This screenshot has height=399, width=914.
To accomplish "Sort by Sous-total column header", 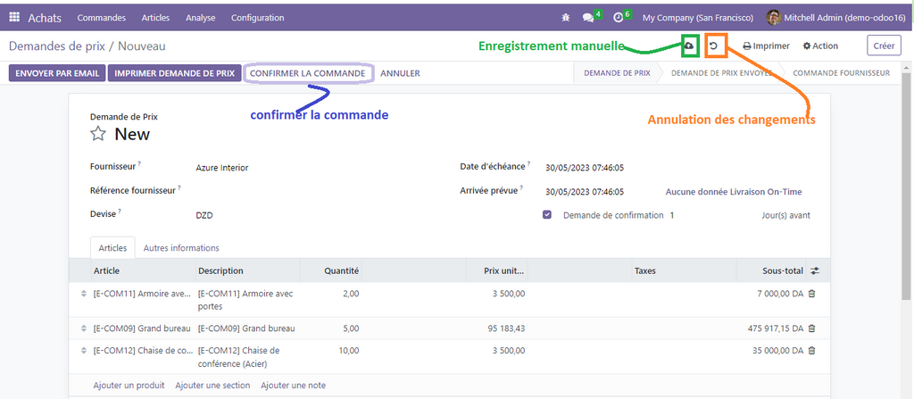I will (771, 270).
